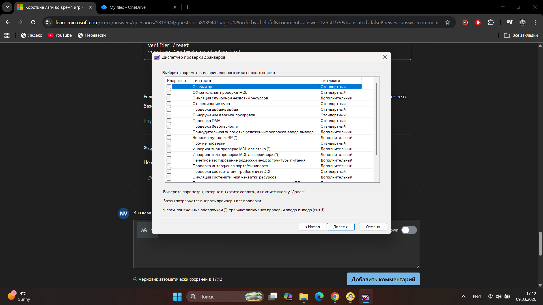Open the red hand ad-blocker extension

478,22
